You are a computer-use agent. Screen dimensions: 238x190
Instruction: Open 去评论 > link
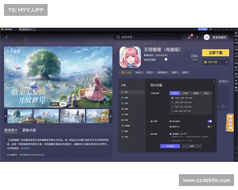point(224,82)
